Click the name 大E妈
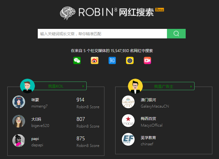This screenshot has height=159, width=219. coord(36,119)
